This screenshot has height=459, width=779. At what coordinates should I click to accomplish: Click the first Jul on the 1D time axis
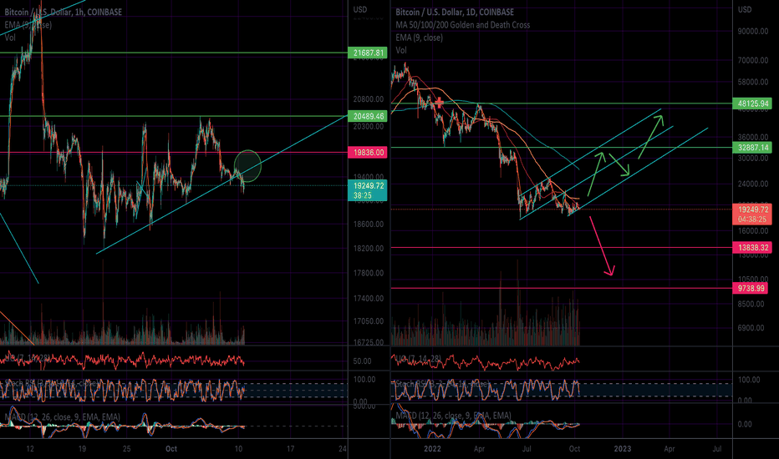point(527,449)
